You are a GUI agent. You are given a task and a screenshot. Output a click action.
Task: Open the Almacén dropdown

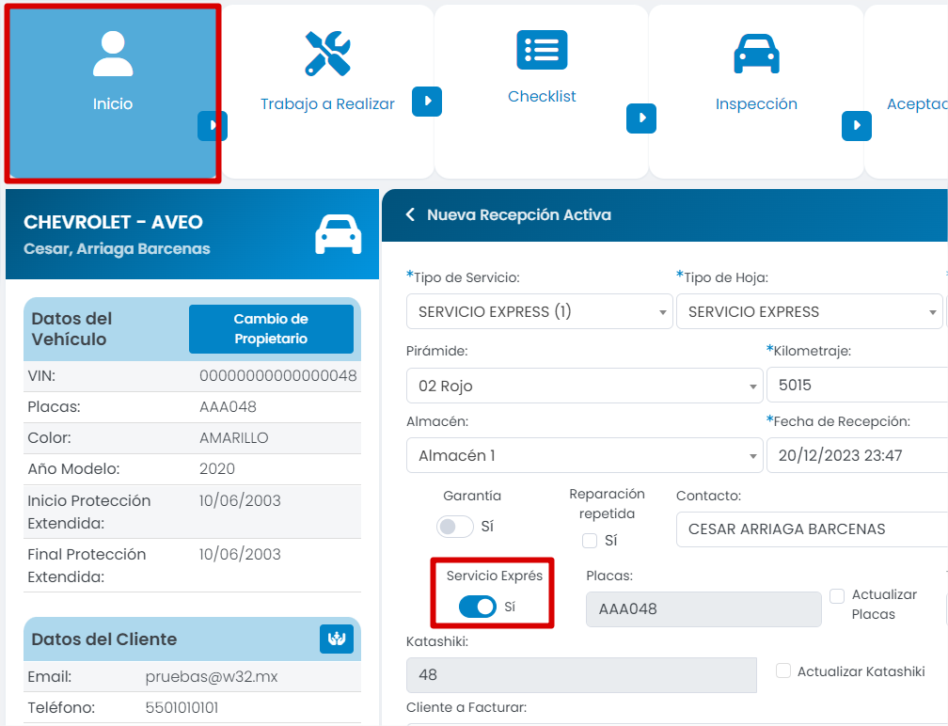584,456
